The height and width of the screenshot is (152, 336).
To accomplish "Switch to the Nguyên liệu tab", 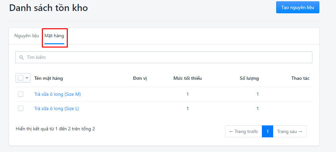I will click(x=27, y=36).
